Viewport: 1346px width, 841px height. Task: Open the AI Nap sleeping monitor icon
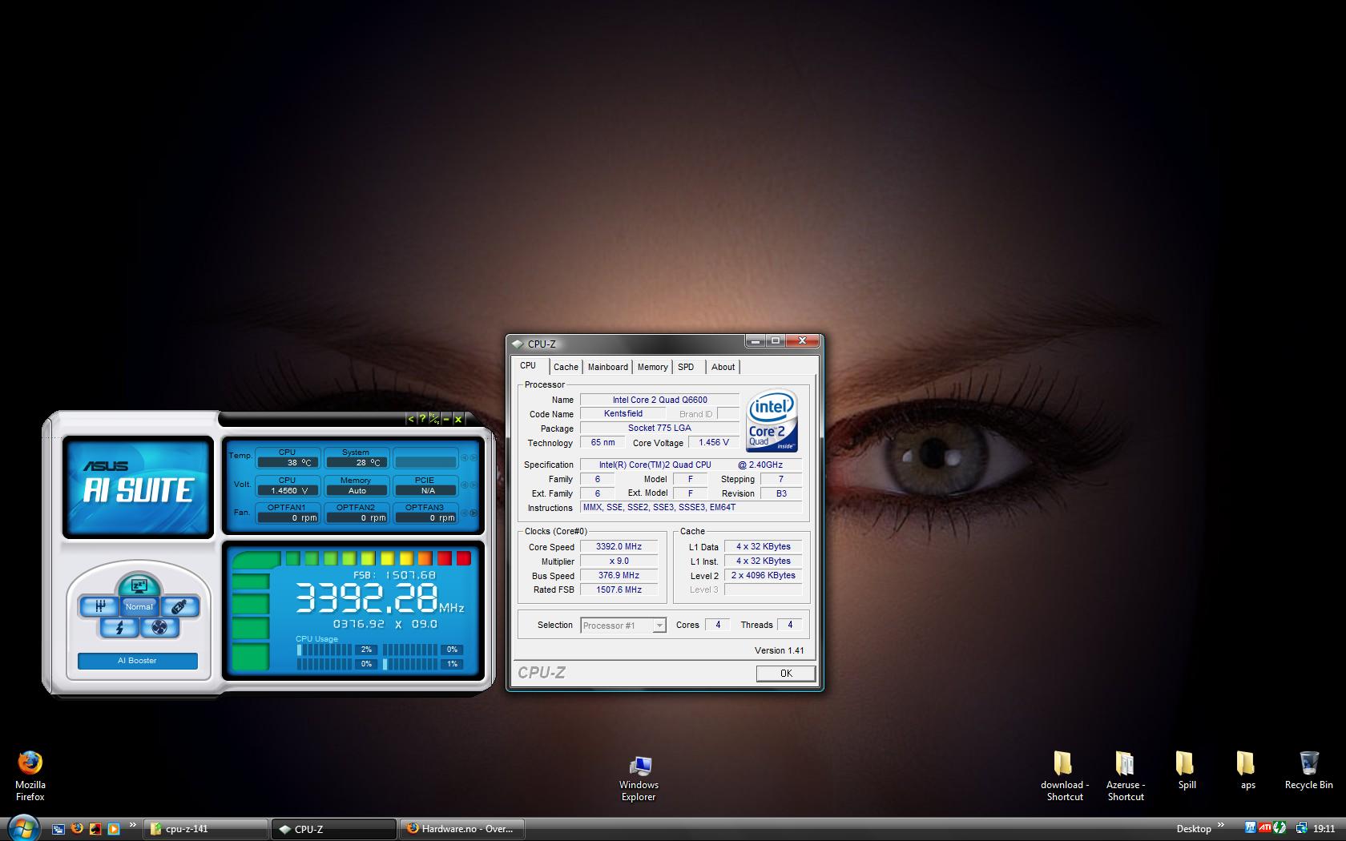pyautogui.click(x=139, y=585)
